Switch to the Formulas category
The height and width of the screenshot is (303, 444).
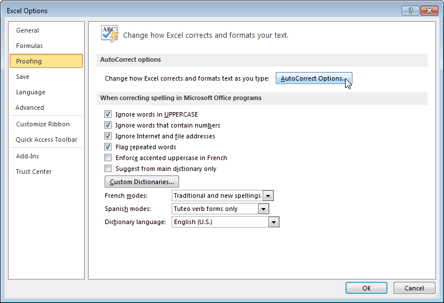pos(29,46)
